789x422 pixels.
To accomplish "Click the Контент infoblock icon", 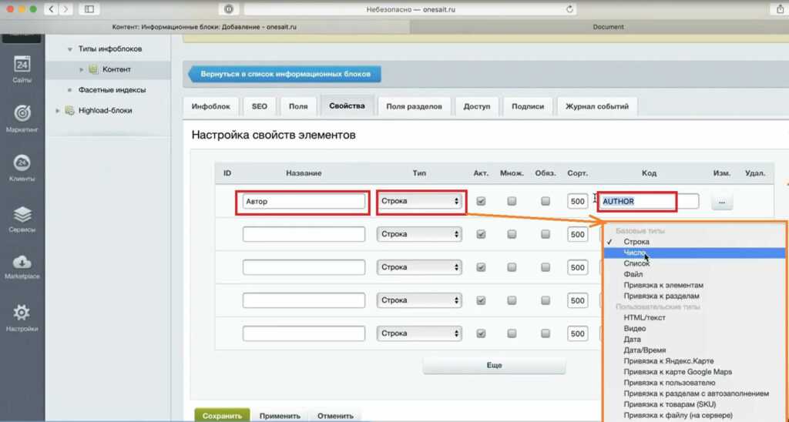I will 93,69.
